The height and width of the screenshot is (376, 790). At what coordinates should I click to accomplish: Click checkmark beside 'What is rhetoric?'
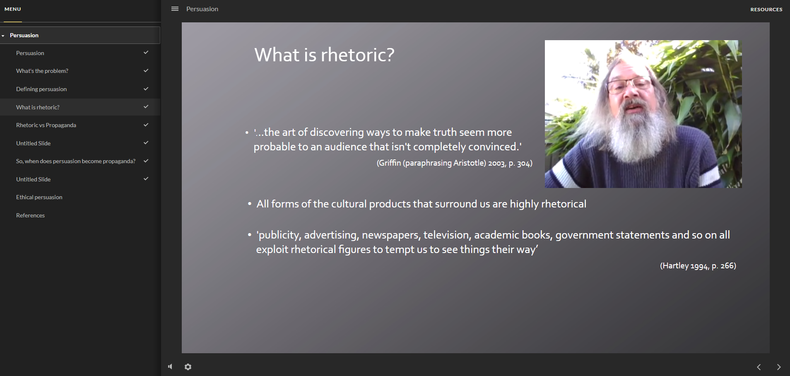coord(146,106)
